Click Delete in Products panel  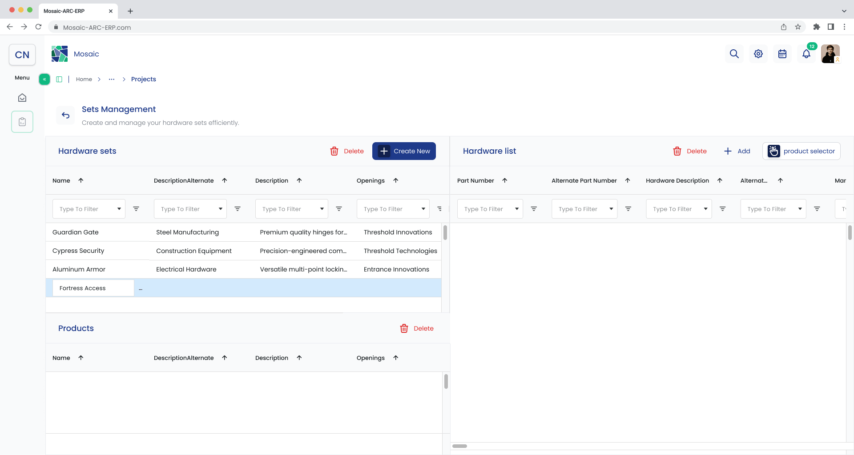point(417,328)
